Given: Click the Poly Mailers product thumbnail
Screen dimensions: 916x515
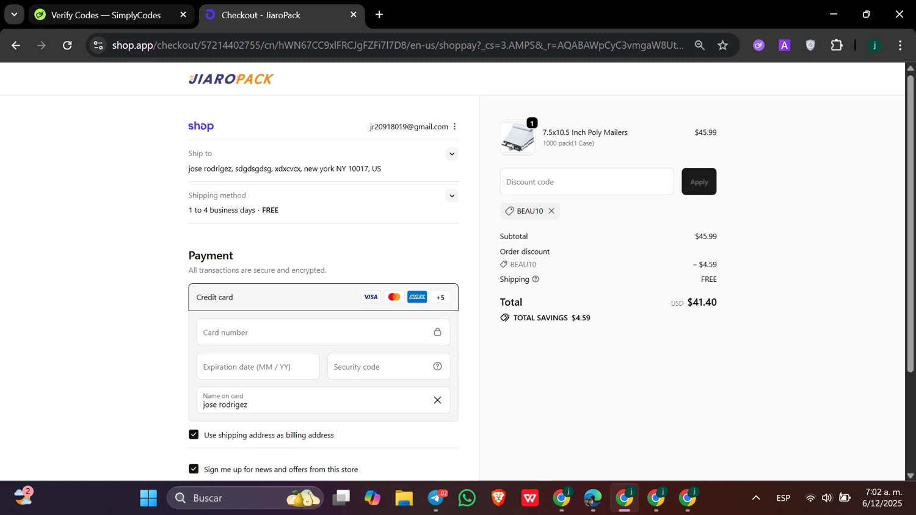Looking at the screenshot, I should [x=517, y=137].
